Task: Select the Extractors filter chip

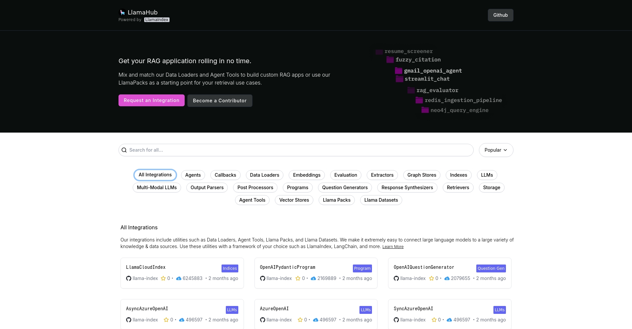Action: [382, 175]
